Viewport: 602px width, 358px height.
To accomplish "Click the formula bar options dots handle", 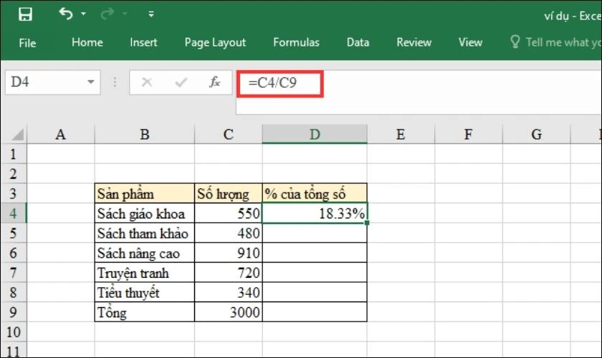I will (115, 82).
